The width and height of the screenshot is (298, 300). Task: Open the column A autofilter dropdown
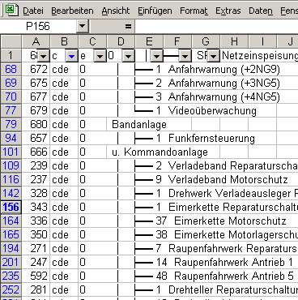point(43,56)
